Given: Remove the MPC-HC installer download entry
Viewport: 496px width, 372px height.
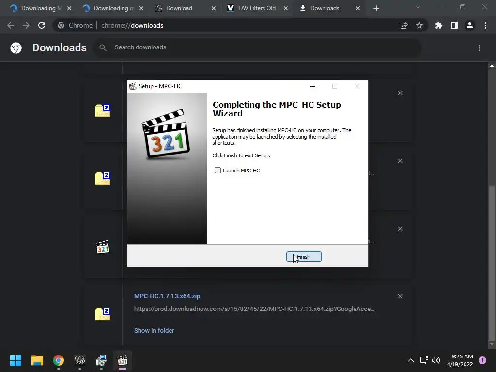Looking at the screenshot, I should click(400, 229).
